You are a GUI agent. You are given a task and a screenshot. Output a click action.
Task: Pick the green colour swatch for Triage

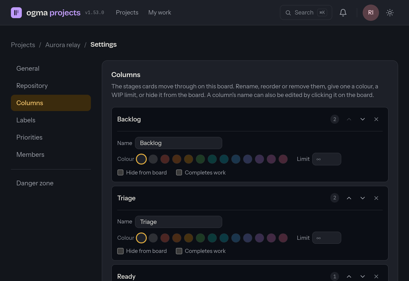coord(200,238)
